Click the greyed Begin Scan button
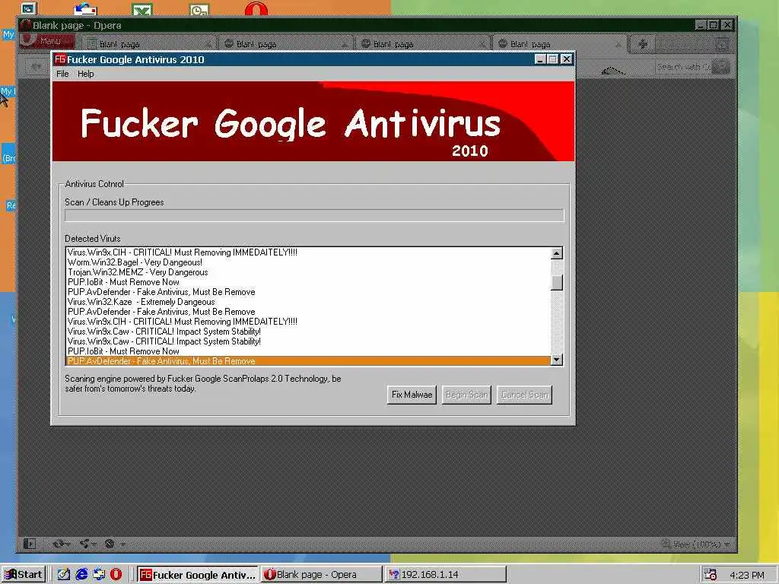This screenshot has width=779, height=584. pos(466,395)
